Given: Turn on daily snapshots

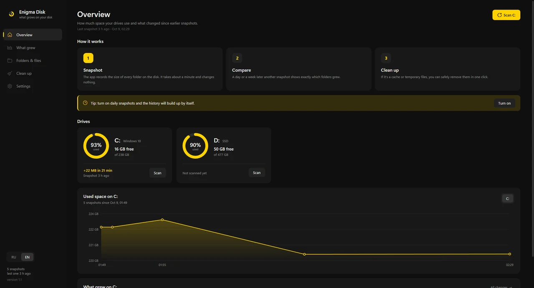Looking at the screenshot, I should tap(504, 103).
